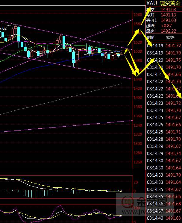The height and width of the screenshot is (223, 182).
Task: Select the 时间 column header
Action: [x=151, y=38]
